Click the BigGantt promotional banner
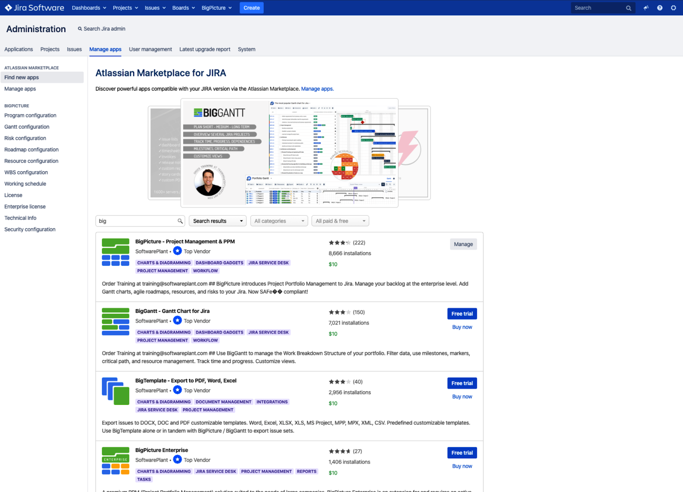Screen dimensions: 683x492 289,153
